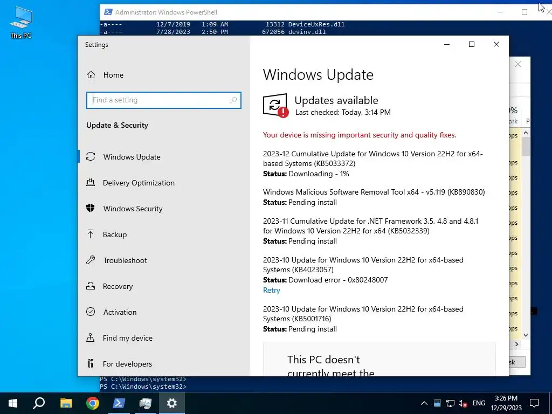Click the missing security fixes warning text
552x414 pixels.
point(360,135)
